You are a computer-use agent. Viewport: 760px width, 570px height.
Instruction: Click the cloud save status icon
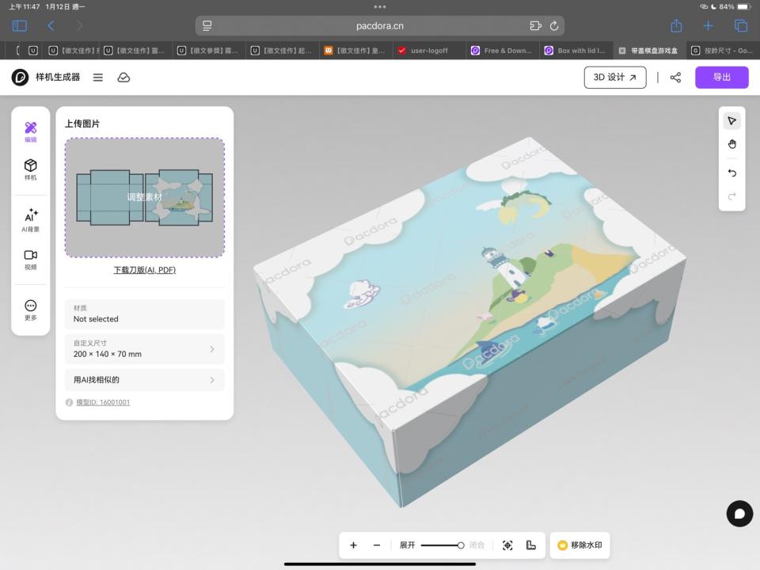[x=123, y=78]
